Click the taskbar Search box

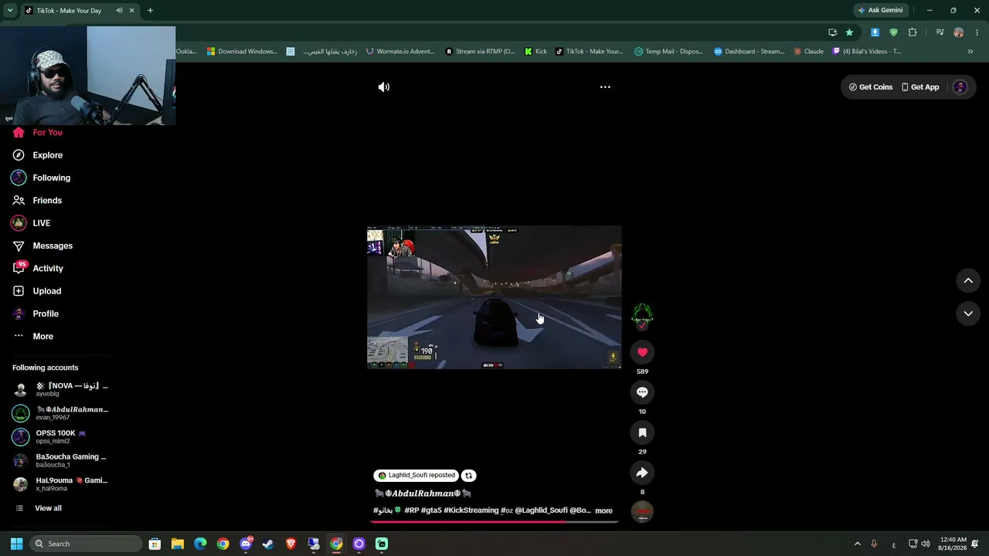(x=85, y=544)
